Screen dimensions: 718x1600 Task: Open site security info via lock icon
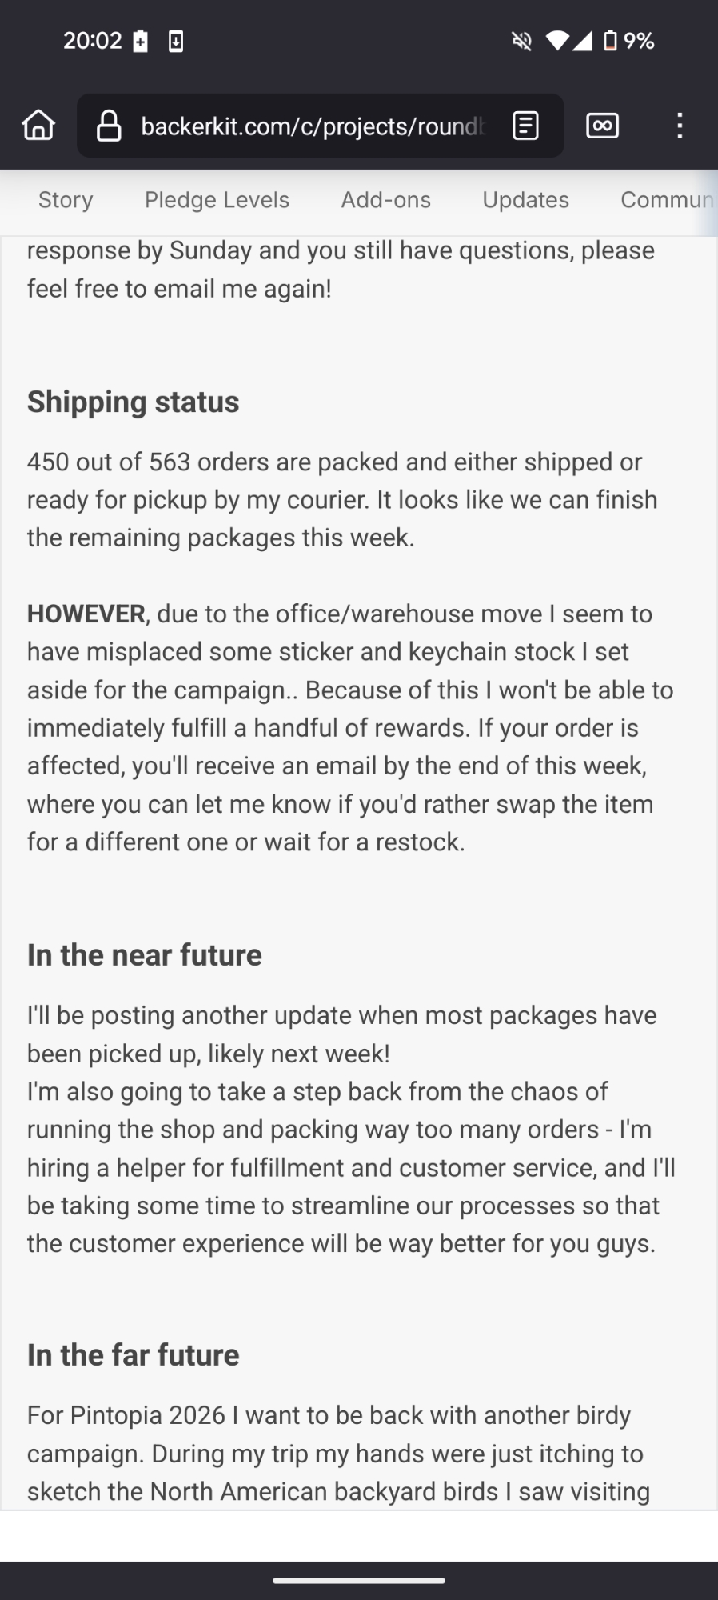[109, 126]
